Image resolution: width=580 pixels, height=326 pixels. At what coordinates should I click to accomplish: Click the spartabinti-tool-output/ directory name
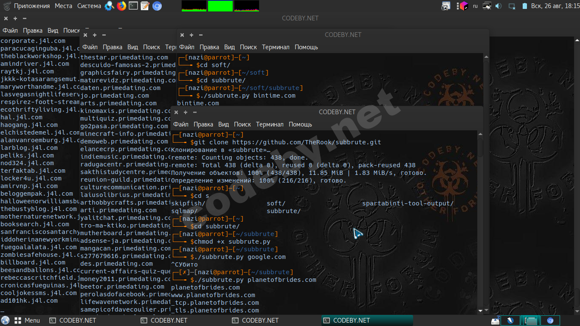[x=408, y=203]
